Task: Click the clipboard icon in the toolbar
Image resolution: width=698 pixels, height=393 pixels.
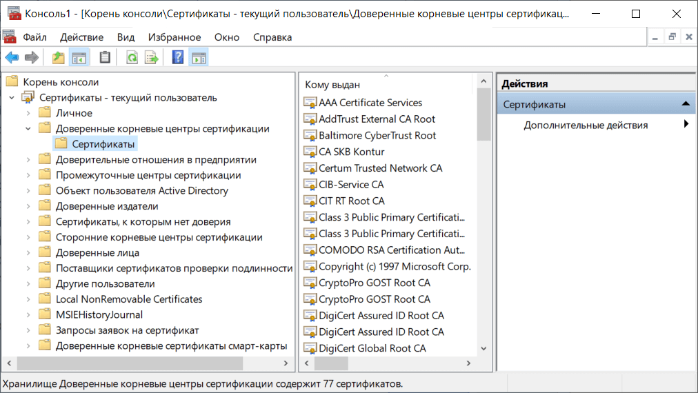Action: pyautogui.click(x=105, y=58)
